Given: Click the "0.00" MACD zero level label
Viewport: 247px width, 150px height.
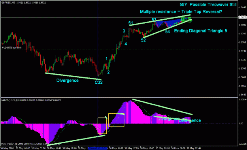Looking at the screenshot, I should pyautogui.click(x=241, y=124).
